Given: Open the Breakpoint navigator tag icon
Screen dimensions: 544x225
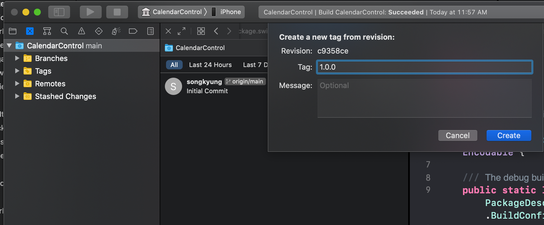Looking at the screenshot, I should [x=133, y=31].
